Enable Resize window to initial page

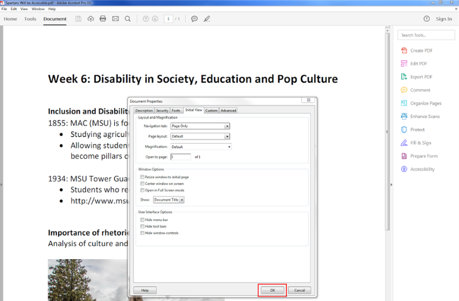coord(142,177)
